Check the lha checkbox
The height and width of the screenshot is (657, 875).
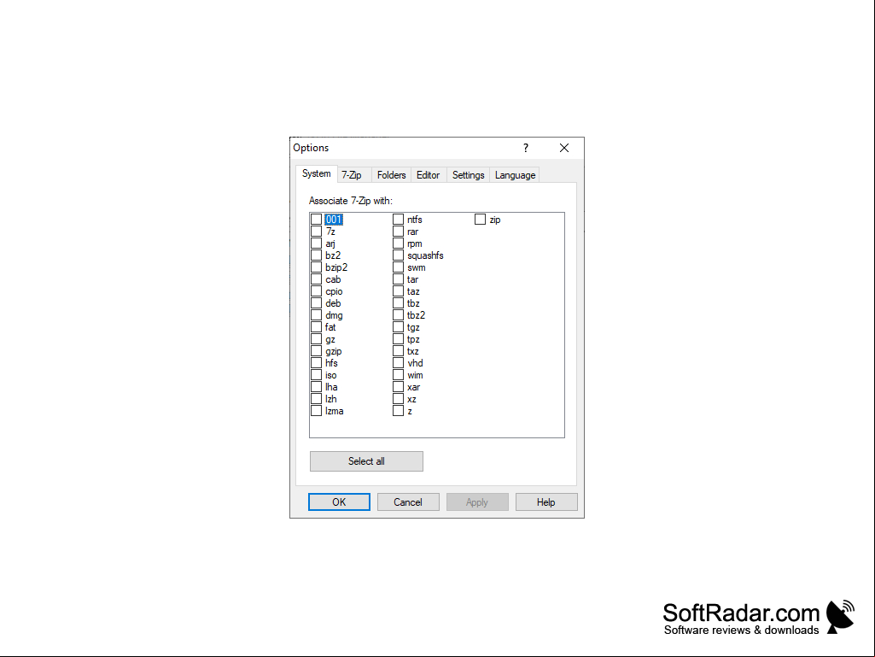pos(317,387)
